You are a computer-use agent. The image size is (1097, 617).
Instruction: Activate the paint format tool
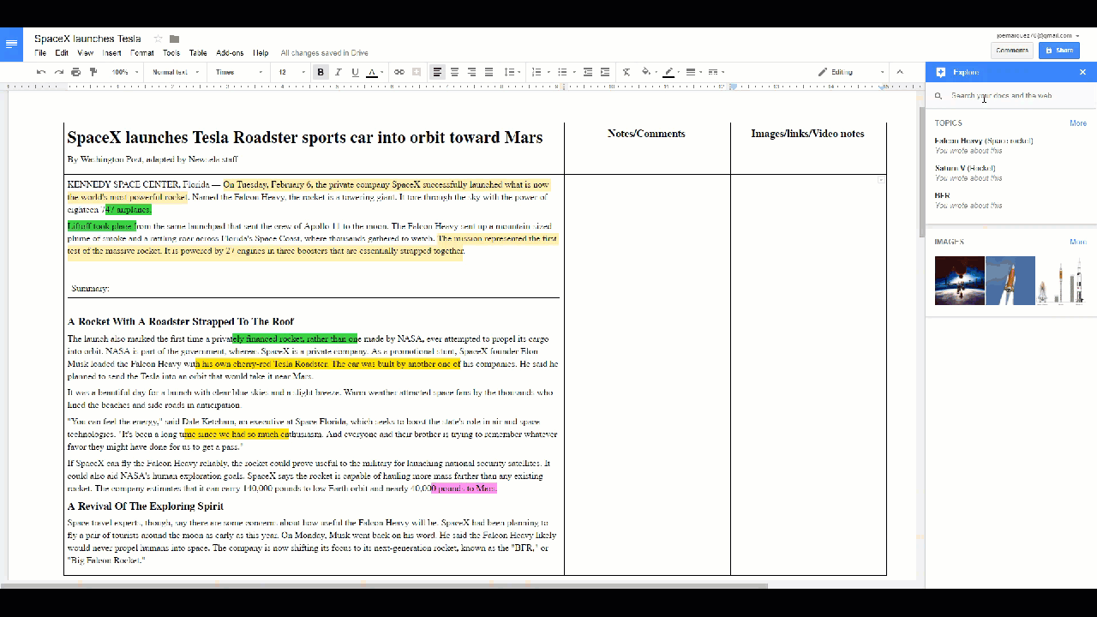tap(93, 72)
